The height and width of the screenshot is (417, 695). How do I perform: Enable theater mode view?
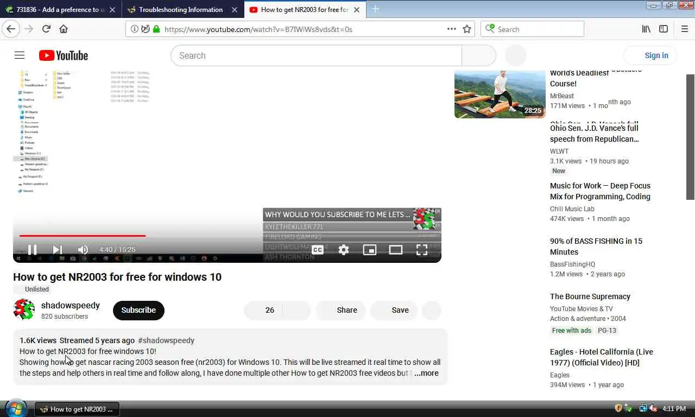[396, 250]
